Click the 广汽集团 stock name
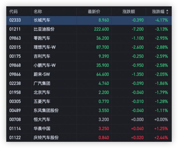 click(42, 83)
